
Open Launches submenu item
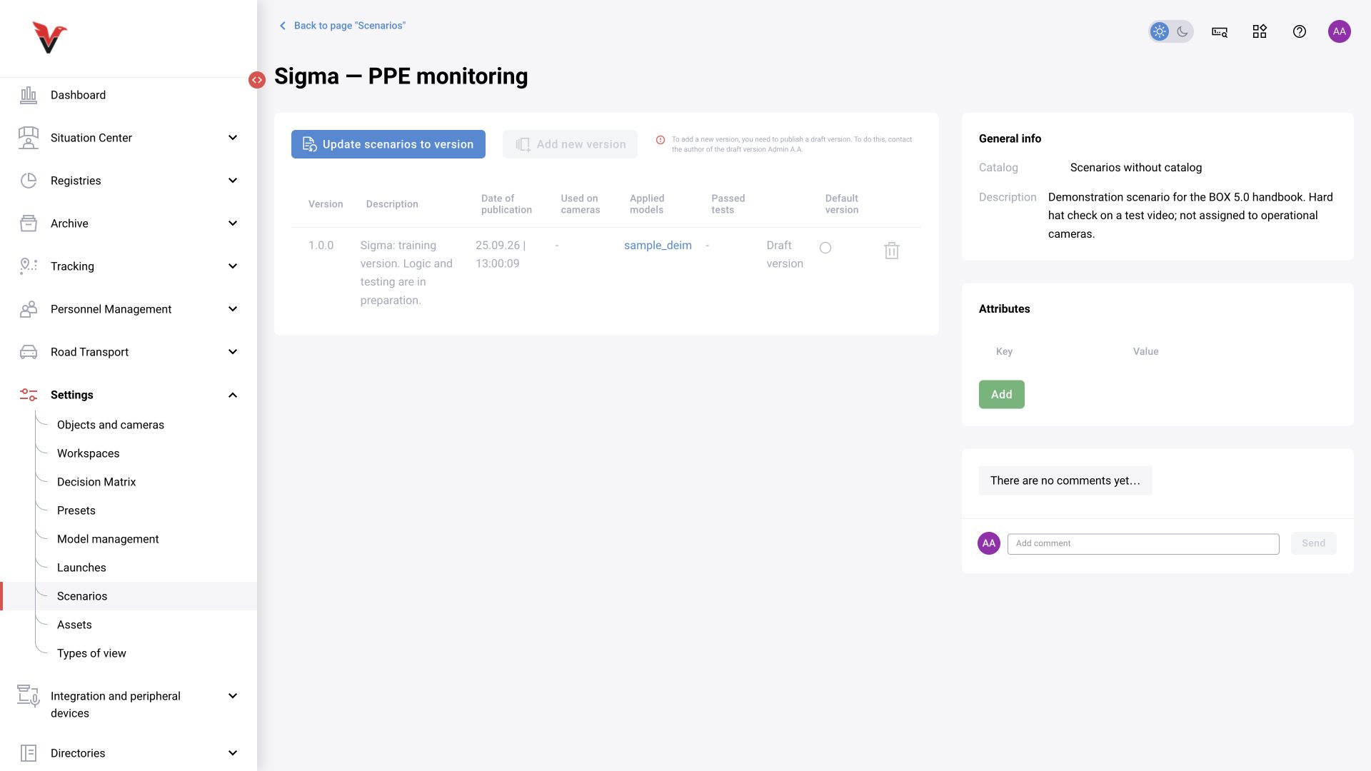(x=81, y=568)
